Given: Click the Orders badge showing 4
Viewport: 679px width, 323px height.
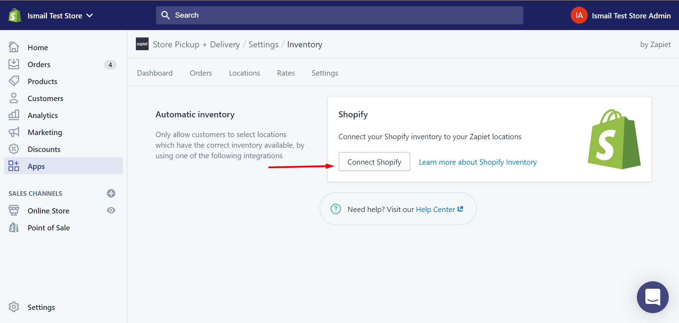Looking at the screenshot, I should tap(110, 65).
